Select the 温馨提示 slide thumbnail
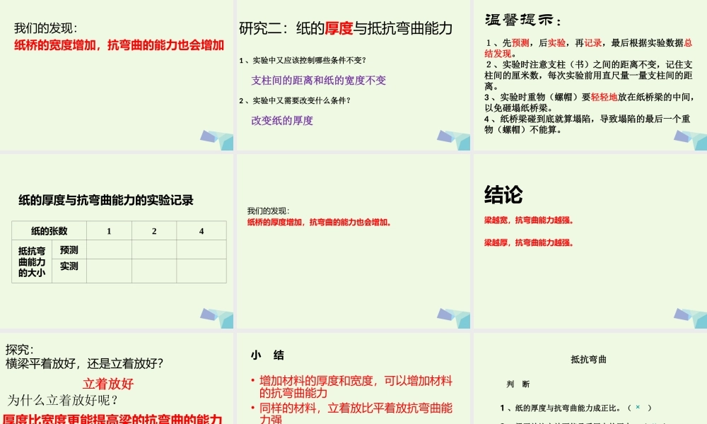Viewport: 707px width, 424px height. click(590, 75)
